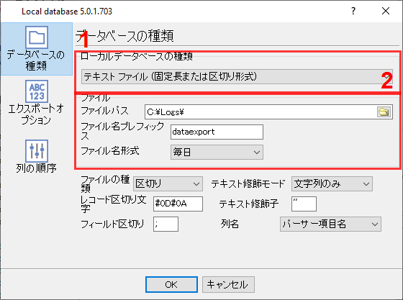Open the テキスト修飾モード dropdown showing 文字列のみ

point(332,184)
